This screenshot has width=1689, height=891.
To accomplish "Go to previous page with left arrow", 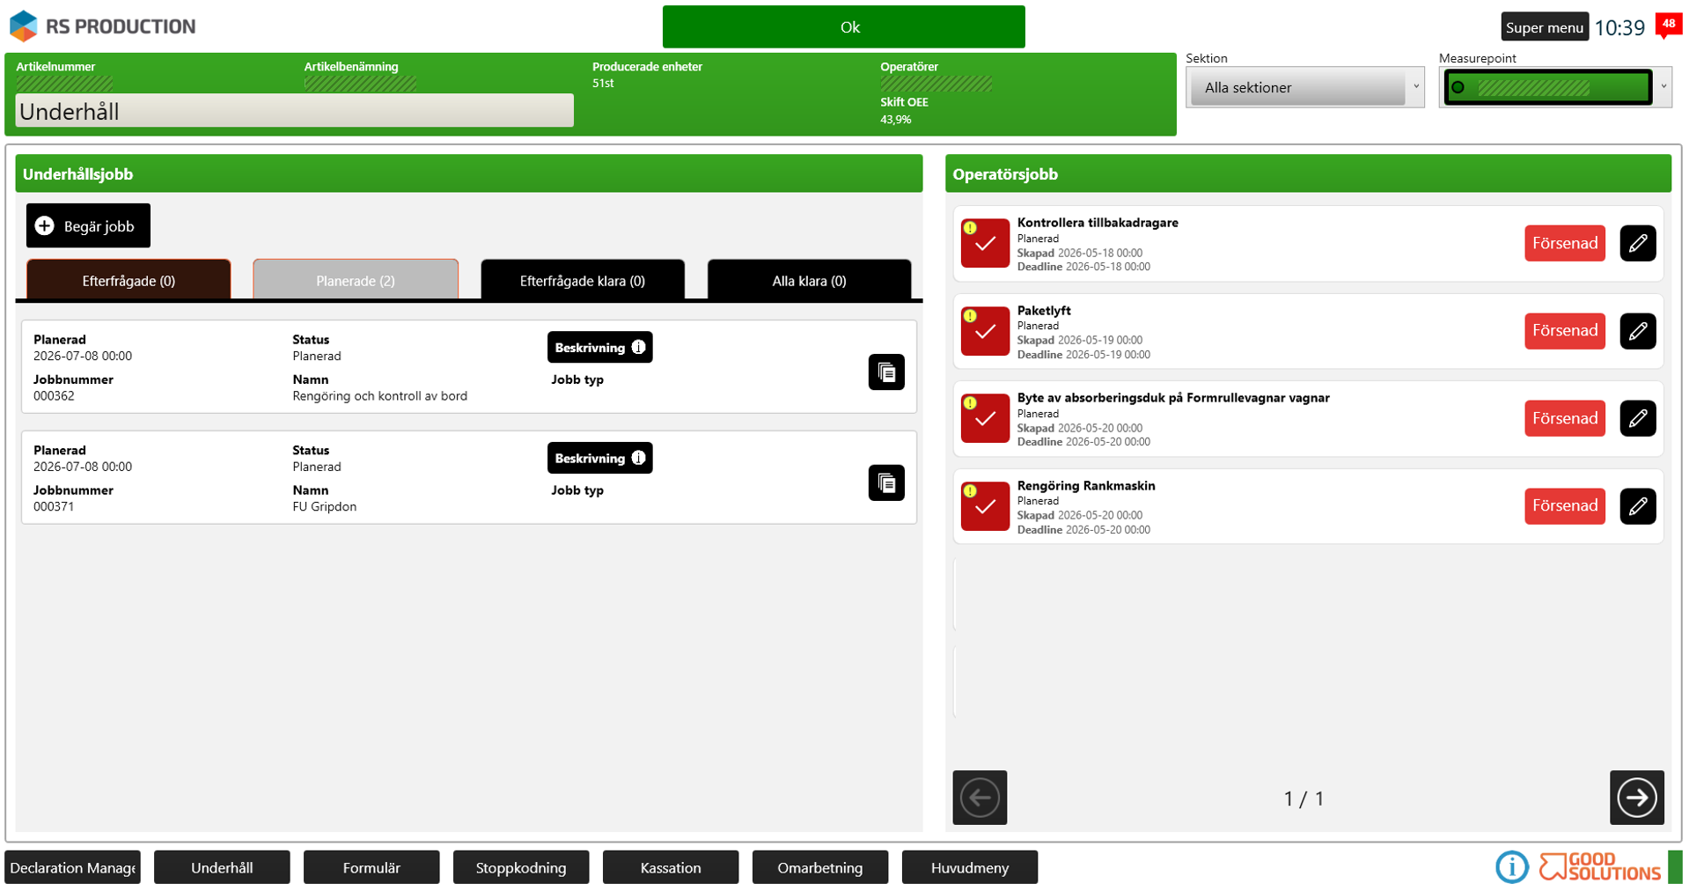I will pyautogui.click(x=980, y=798).
